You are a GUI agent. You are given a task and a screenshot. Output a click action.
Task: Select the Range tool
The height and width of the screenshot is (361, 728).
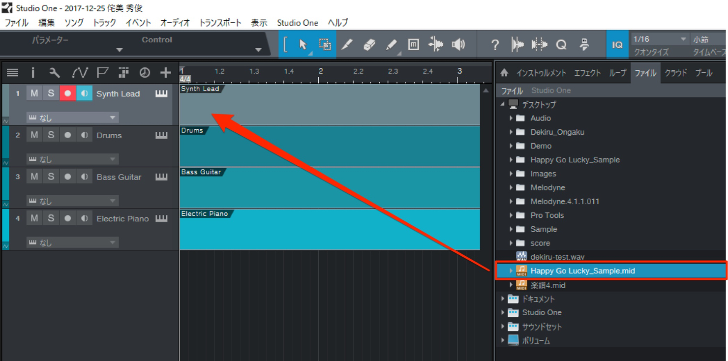click(x=325, y=45)
